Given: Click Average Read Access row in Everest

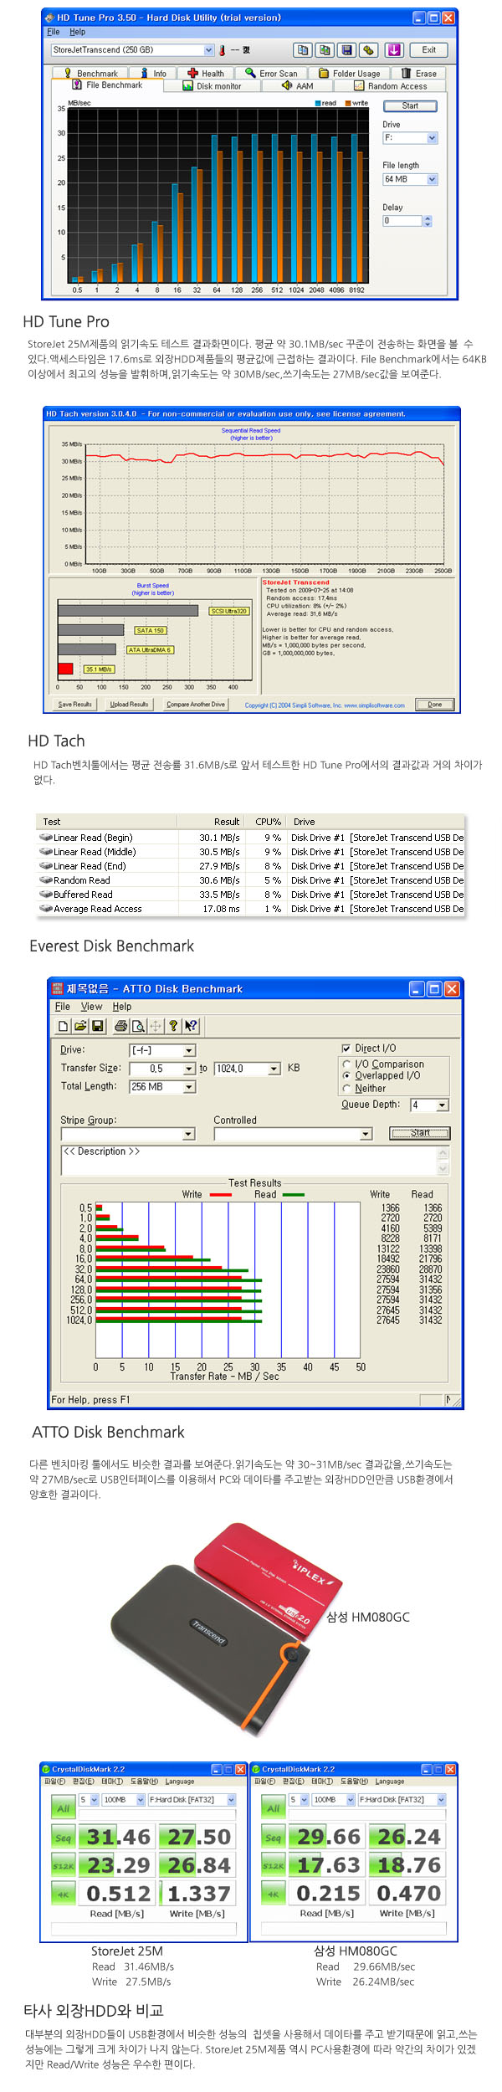Looking at the screenshot, I should coord(251,909).
